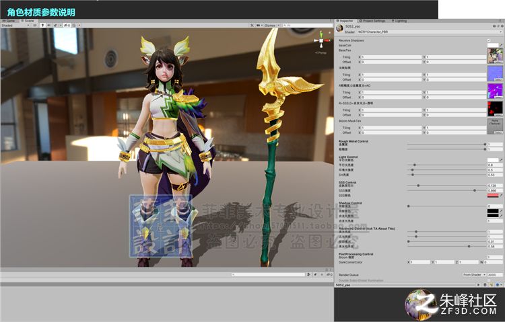Open the Lighting tab
Viewport: 505px width, 322px height.
399,21
